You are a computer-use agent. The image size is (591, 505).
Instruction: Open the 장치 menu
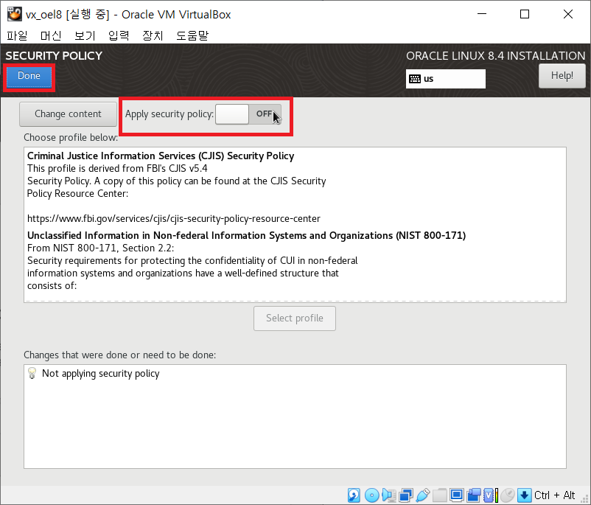coord(153,35)
